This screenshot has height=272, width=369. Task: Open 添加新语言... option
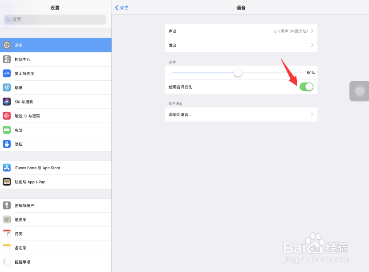241,115
